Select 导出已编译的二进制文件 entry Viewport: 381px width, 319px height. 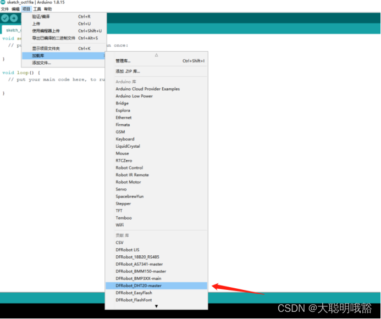pyautogui.click(x=64, y=38)
